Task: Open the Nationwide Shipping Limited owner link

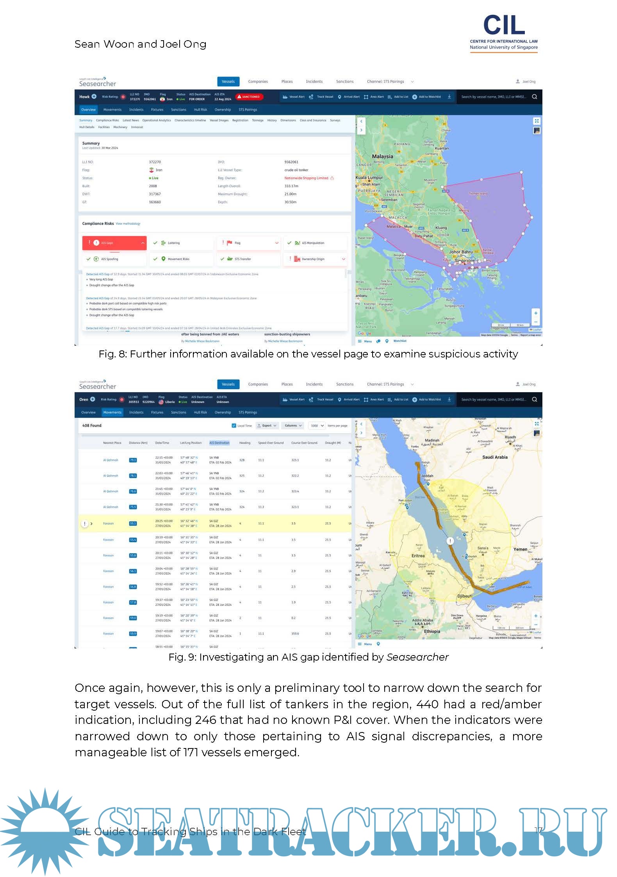Action: [x=306, y=178]
